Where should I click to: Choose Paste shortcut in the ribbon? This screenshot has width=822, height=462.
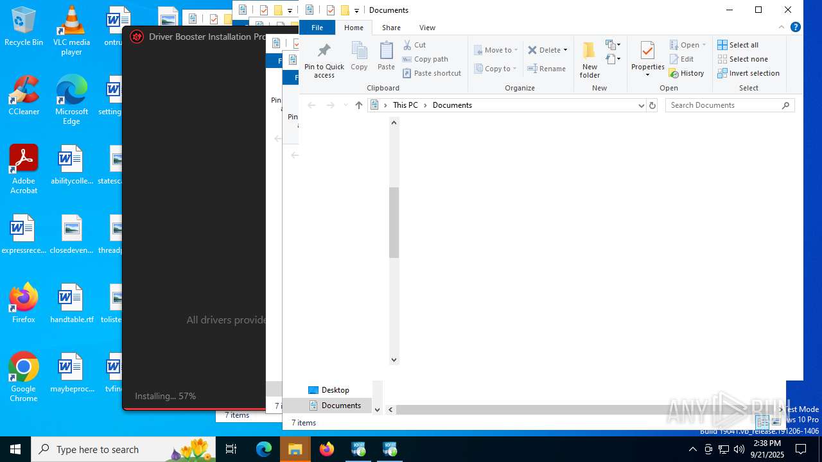[432, 73]
